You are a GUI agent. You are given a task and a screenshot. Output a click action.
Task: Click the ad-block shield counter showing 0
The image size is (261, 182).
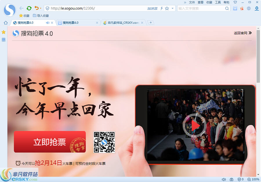(x=240, y=179)
